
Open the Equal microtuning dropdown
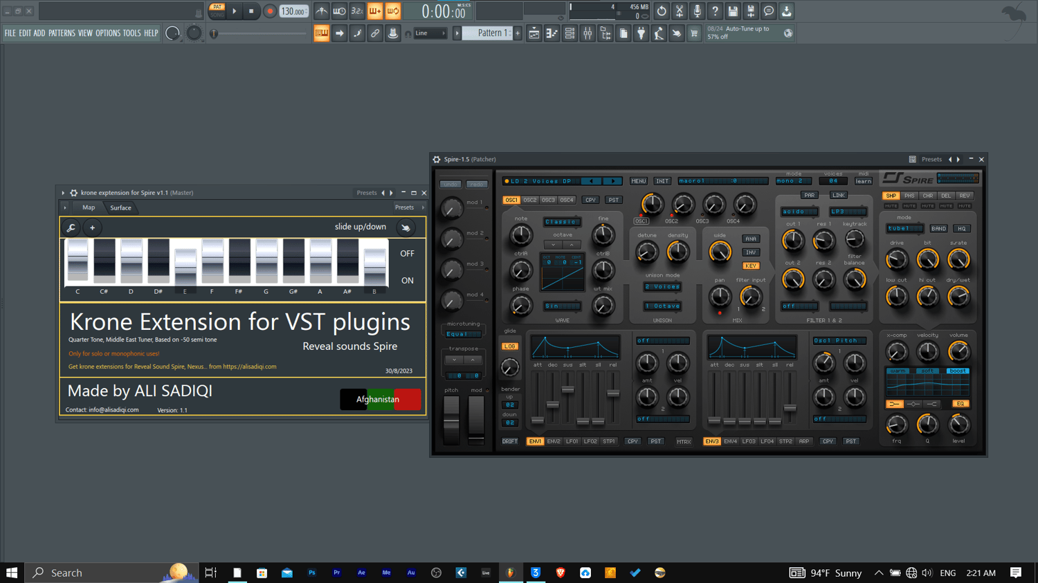click(x=462, y=334)
